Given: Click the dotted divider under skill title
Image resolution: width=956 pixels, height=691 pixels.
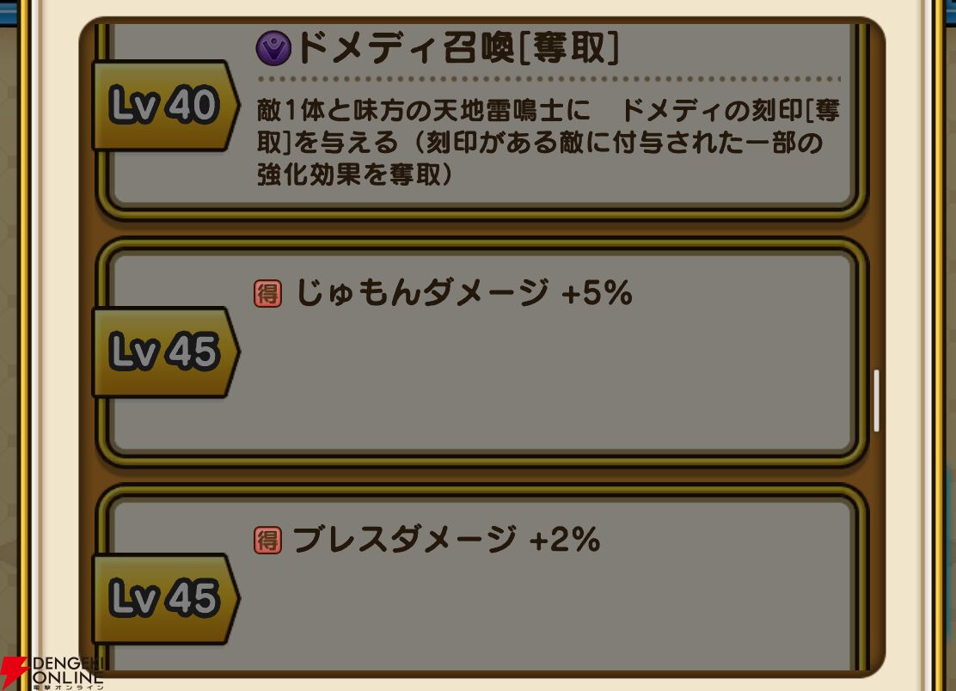Looking at the screenshot, I should coord(548,79).
